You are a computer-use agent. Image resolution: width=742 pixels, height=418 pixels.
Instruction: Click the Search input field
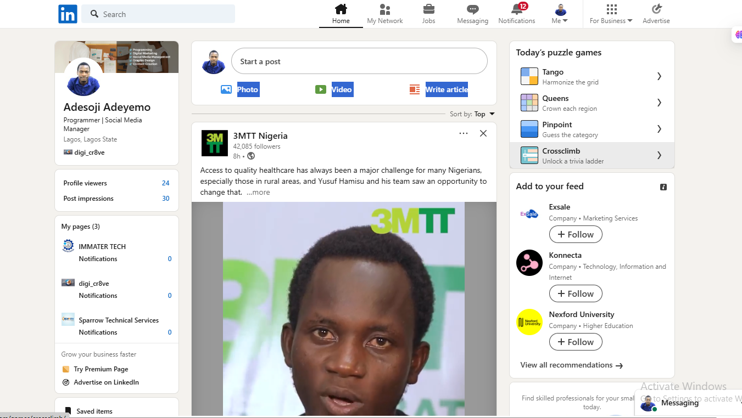(x=165, y=14)
